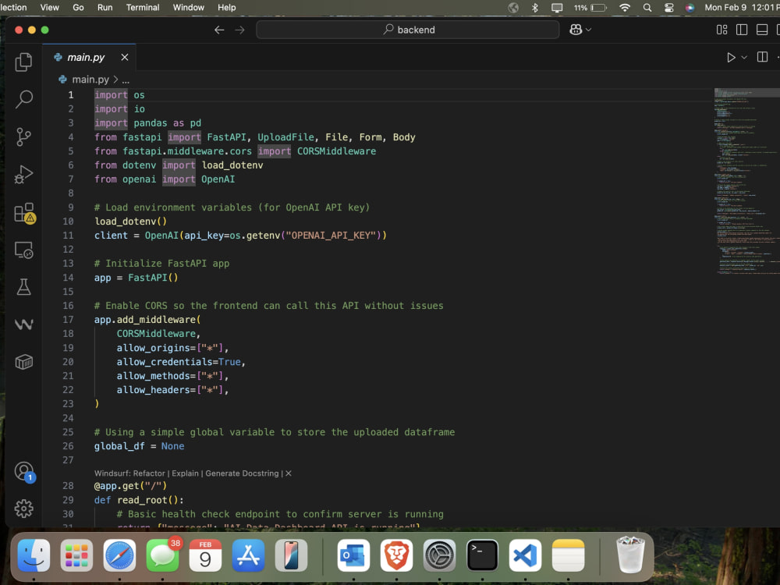Go back with left arrow
The image size is (780, 585).
[x=219, y=30]
